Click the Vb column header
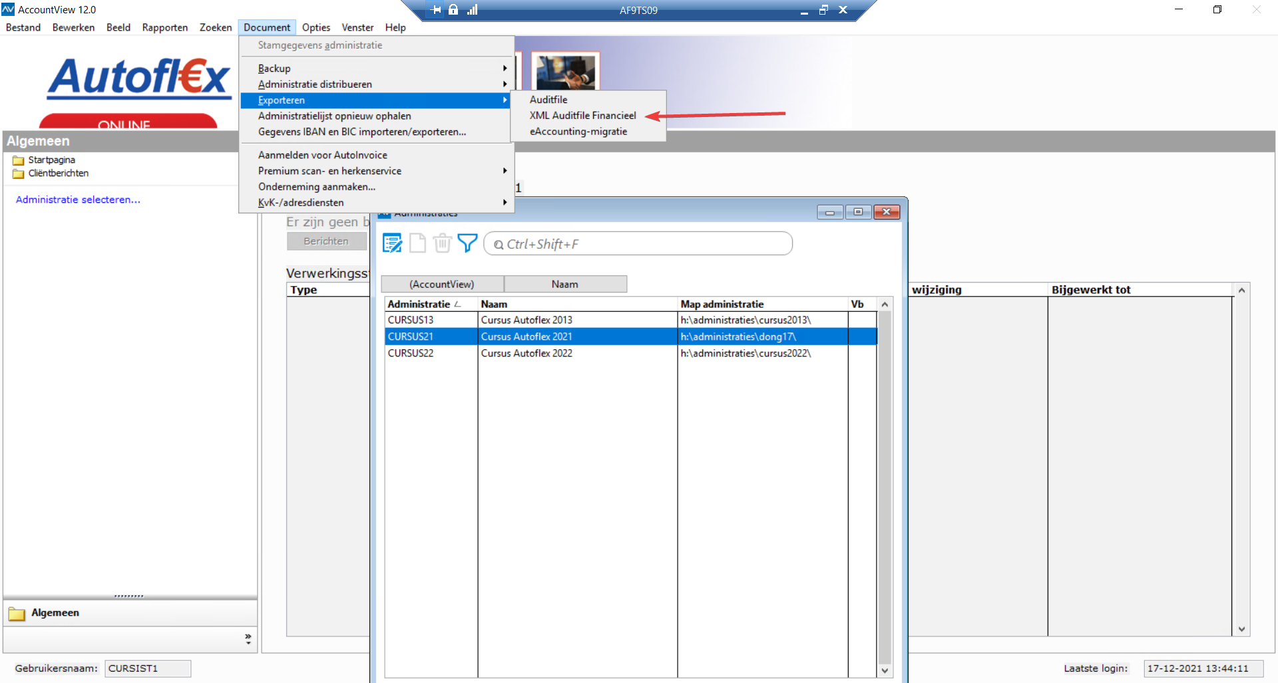The height and width of the screenshot is (683, 1278). click(x=862, y=304)
